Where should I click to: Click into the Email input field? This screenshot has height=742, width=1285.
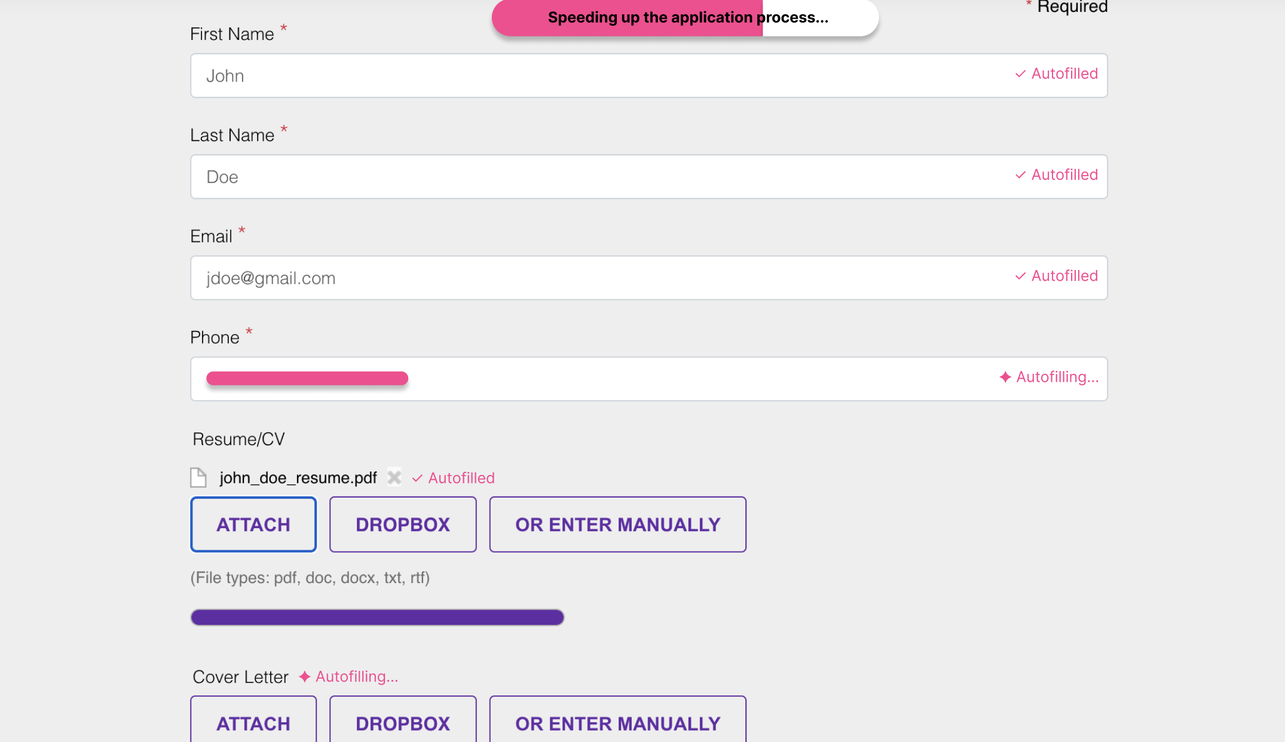(x=598, y=278)
